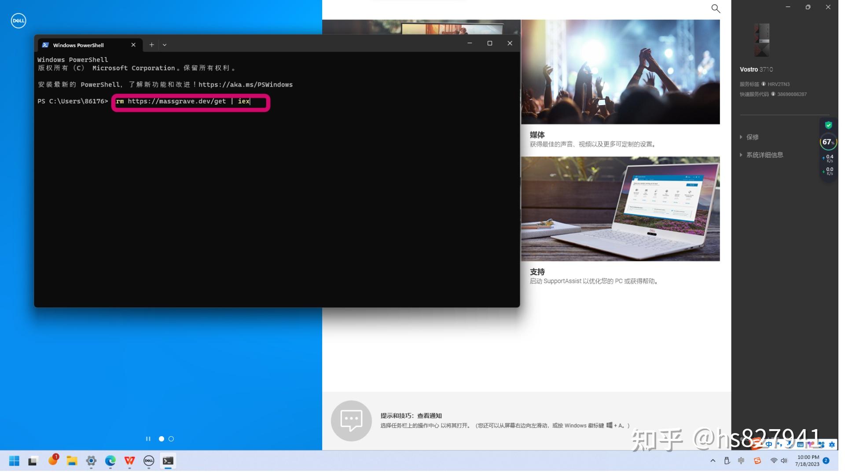Close the Windows PowerShell tab
The height and width of the screenshot is (474, 845).
tap(134, 45)
